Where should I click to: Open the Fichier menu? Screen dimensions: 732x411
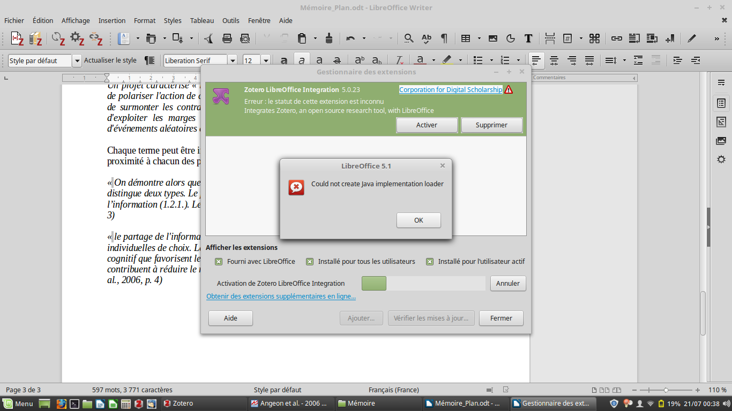coord(14,20)
